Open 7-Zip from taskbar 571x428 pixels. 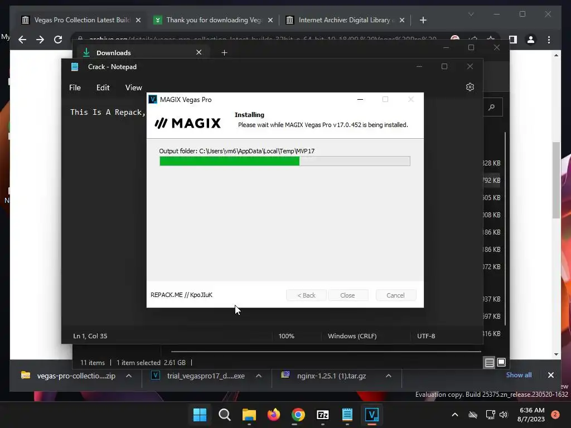point(323,415)
